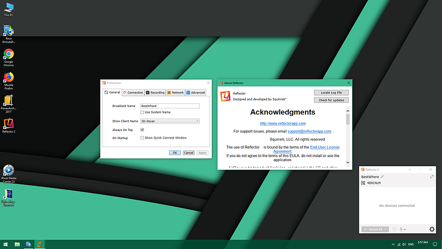The width and height of the screenshot is (442, 249).
Task: Click the Locate Log File button
Action: click(331, 92)
